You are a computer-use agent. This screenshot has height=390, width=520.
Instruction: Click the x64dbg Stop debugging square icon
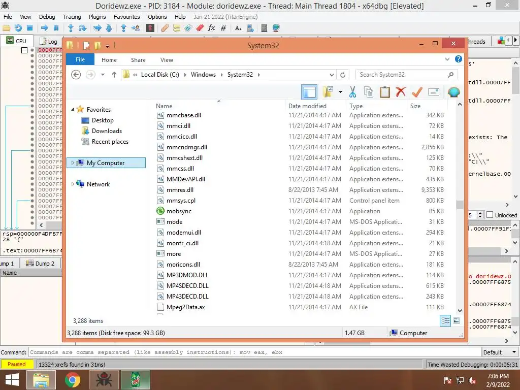click(x=29, y=28)
